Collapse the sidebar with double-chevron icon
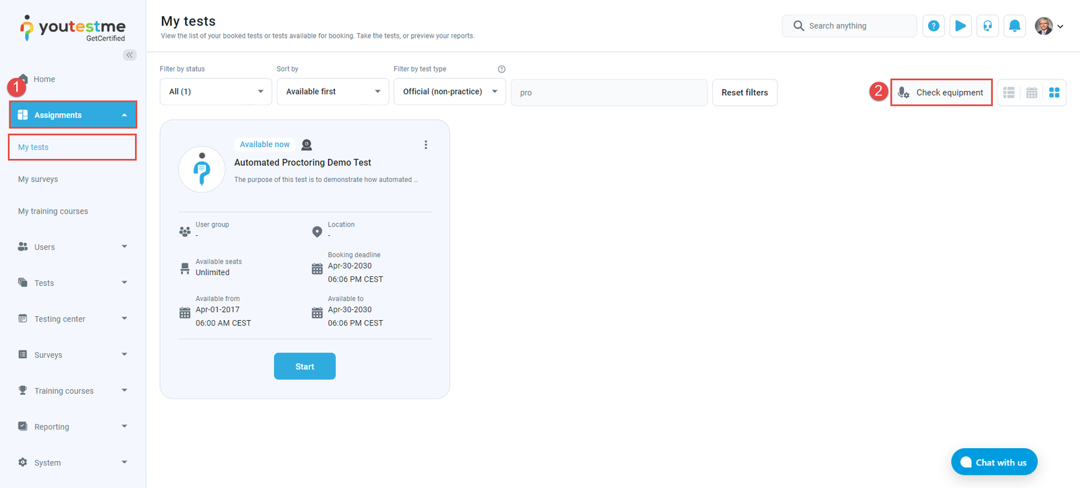The width and height of the screenshot is (1080, 488). click(x=130, y=55)
